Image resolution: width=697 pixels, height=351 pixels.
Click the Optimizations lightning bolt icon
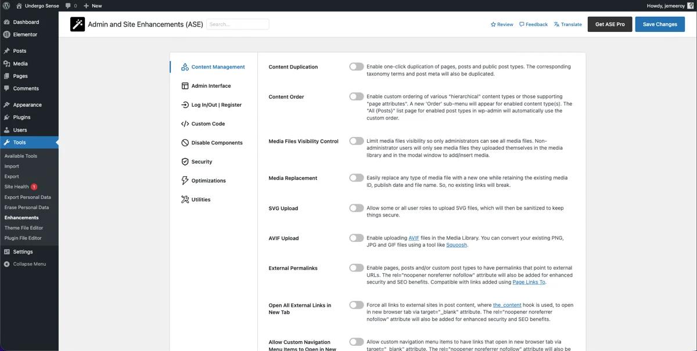click(185, 180)
